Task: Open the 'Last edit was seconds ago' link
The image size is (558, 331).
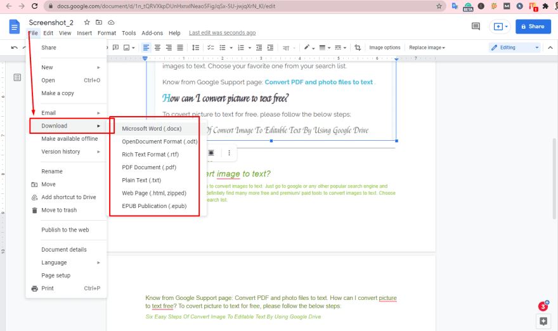Action: (223, 33)
